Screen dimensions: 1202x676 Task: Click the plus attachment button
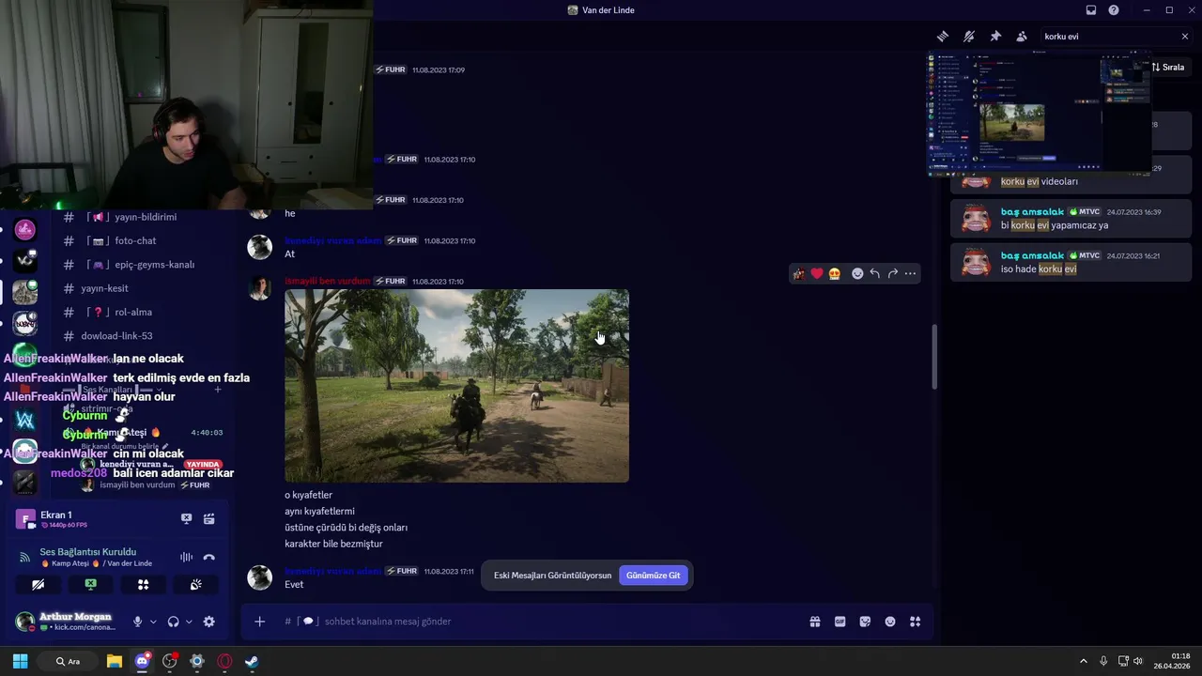tap(260, 622)
